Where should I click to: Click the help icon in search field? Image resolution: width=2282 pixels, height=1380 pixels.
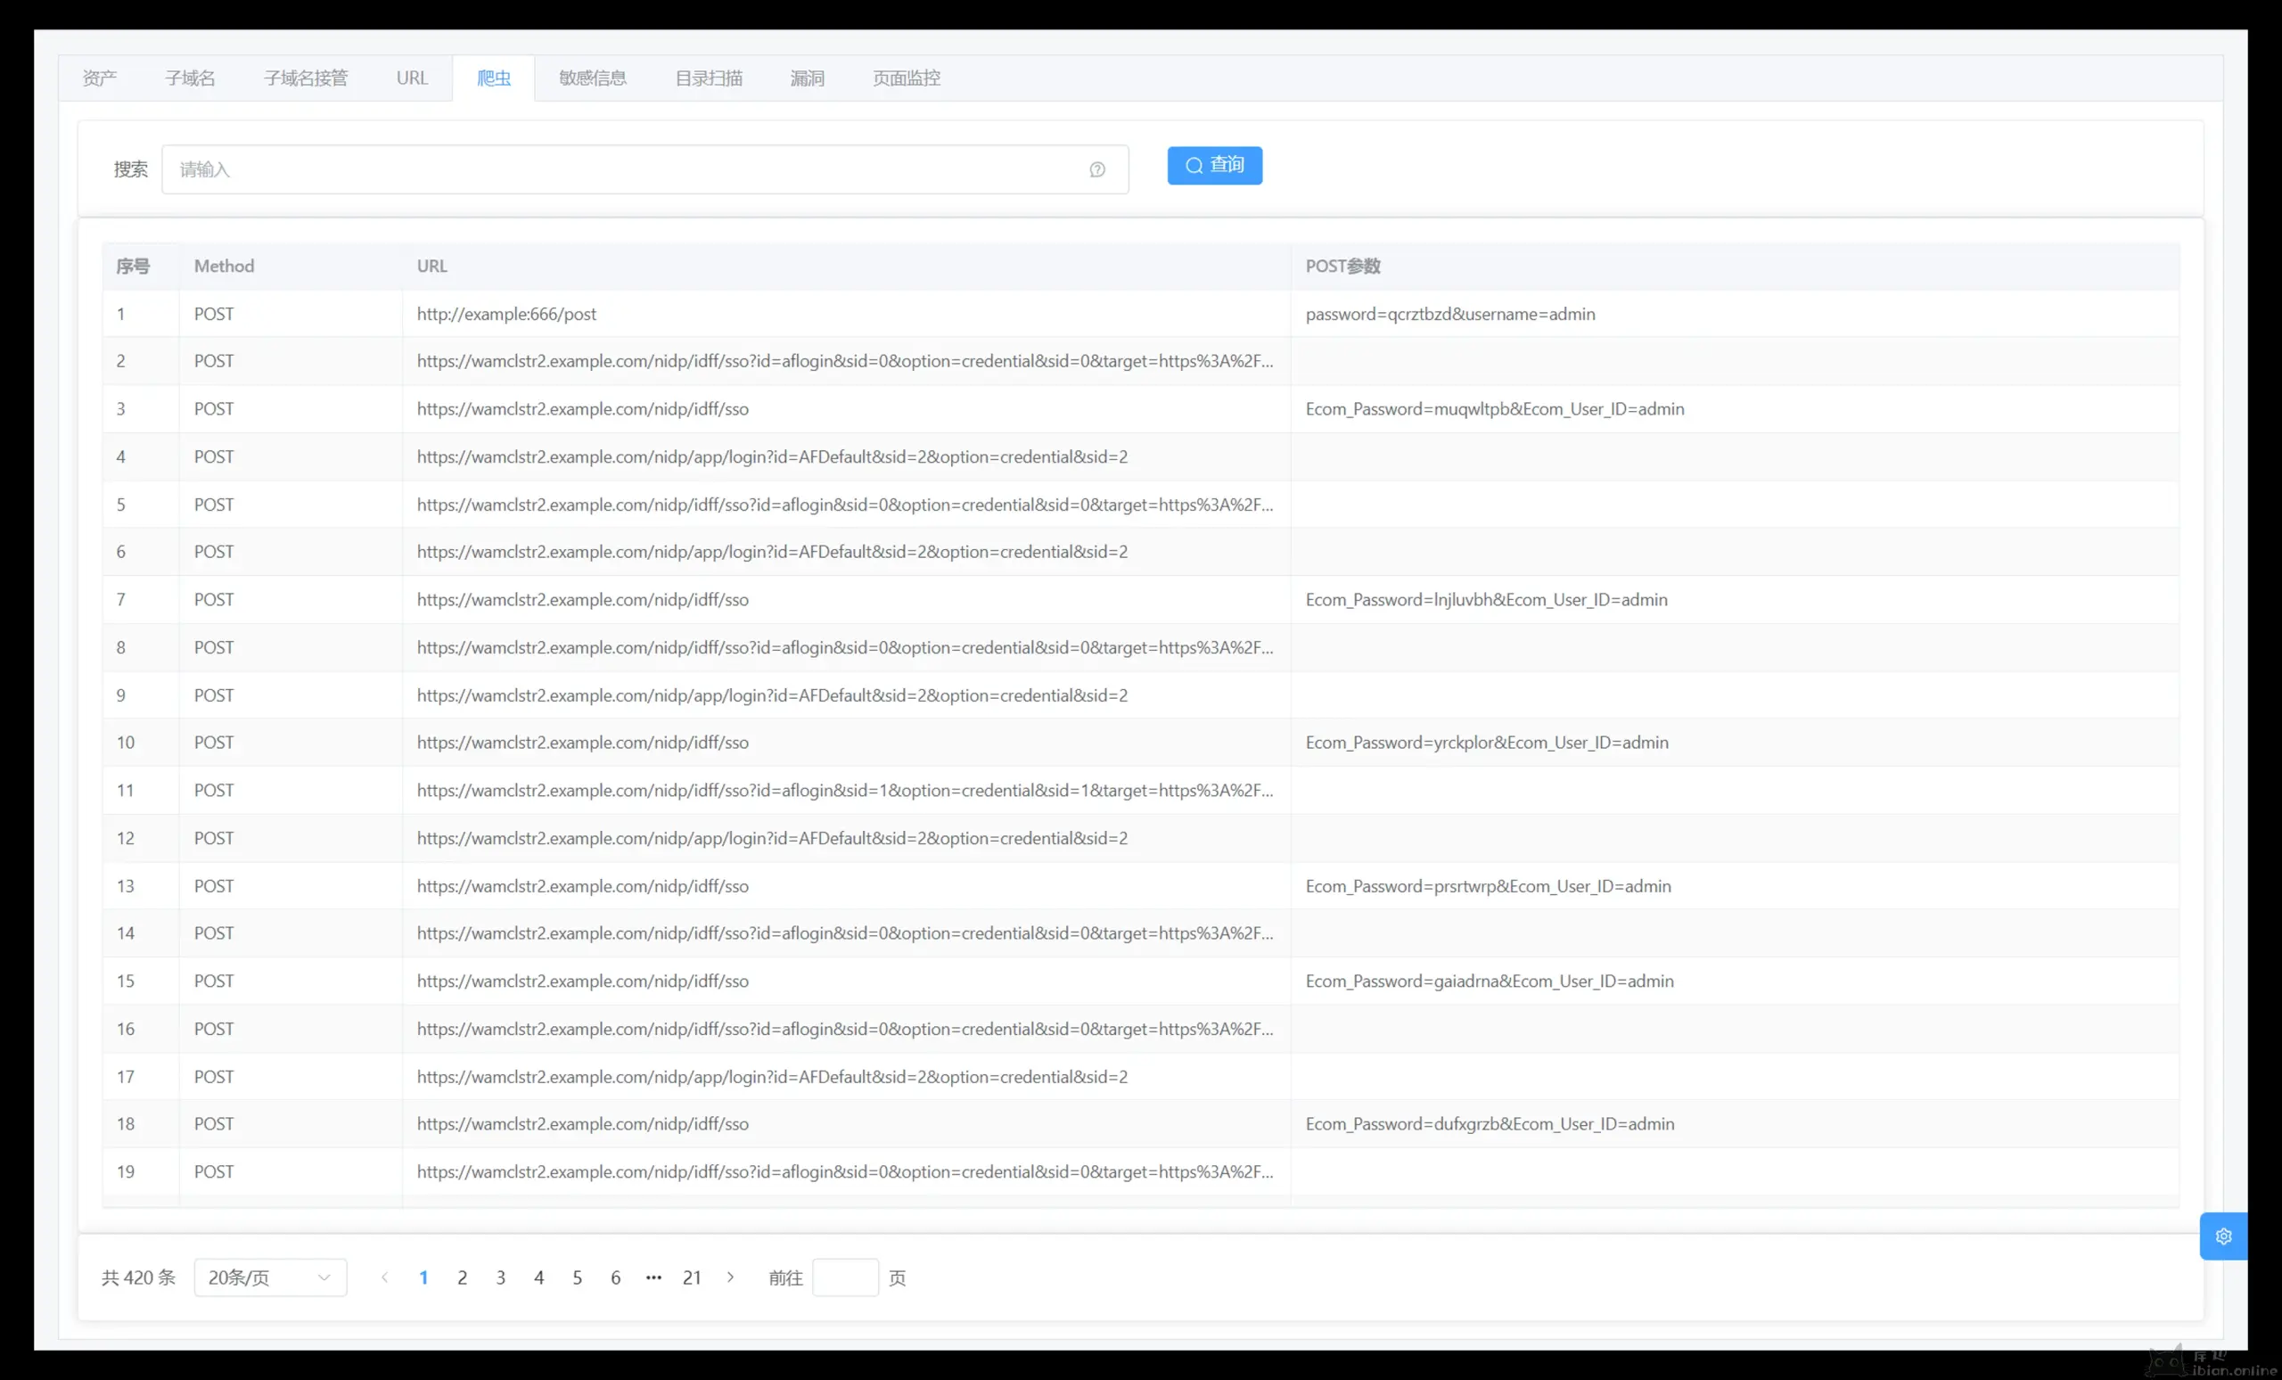coord(1096,169)
